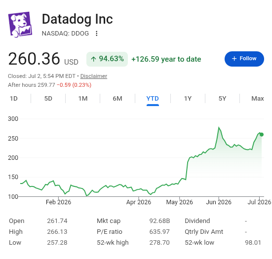This screenshot has width=272, height=259.
Task: Select the YTD tab
Action: 153,99
